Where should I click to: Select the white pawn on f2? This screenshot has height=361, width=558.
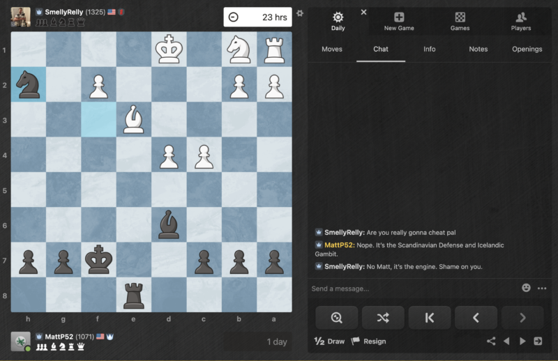tap(98, 86)
